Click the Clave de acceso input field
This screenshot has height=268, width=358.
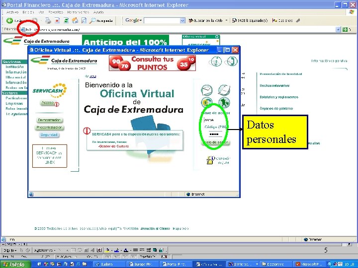213,120
